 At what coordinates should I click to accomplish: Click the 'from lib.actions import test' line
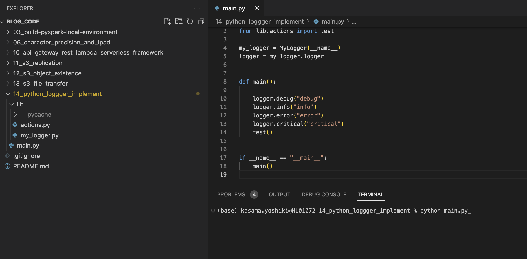[286, 31]
